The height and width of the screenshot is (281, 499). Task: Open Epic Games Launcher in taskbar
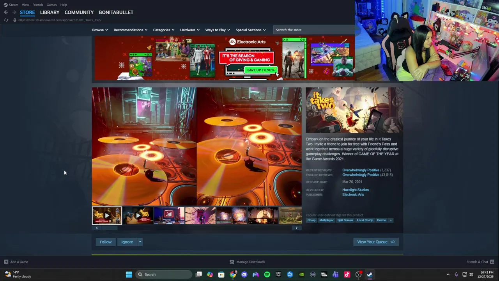278,274
